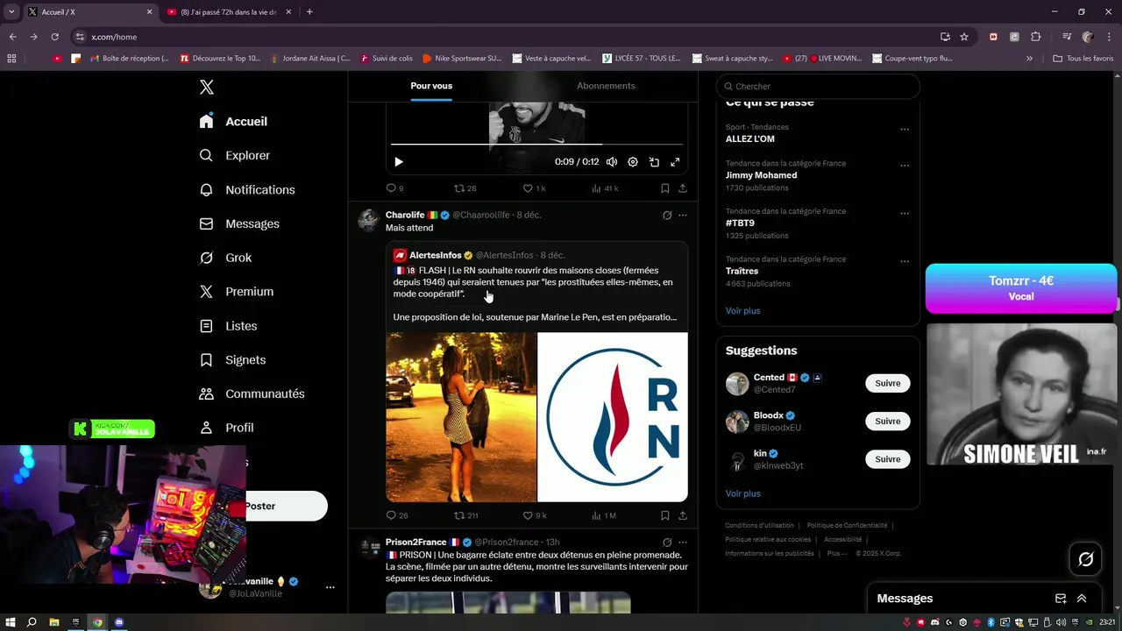Bookmark the top video post
1122x631 pixels.
click(x=665, y=188)
